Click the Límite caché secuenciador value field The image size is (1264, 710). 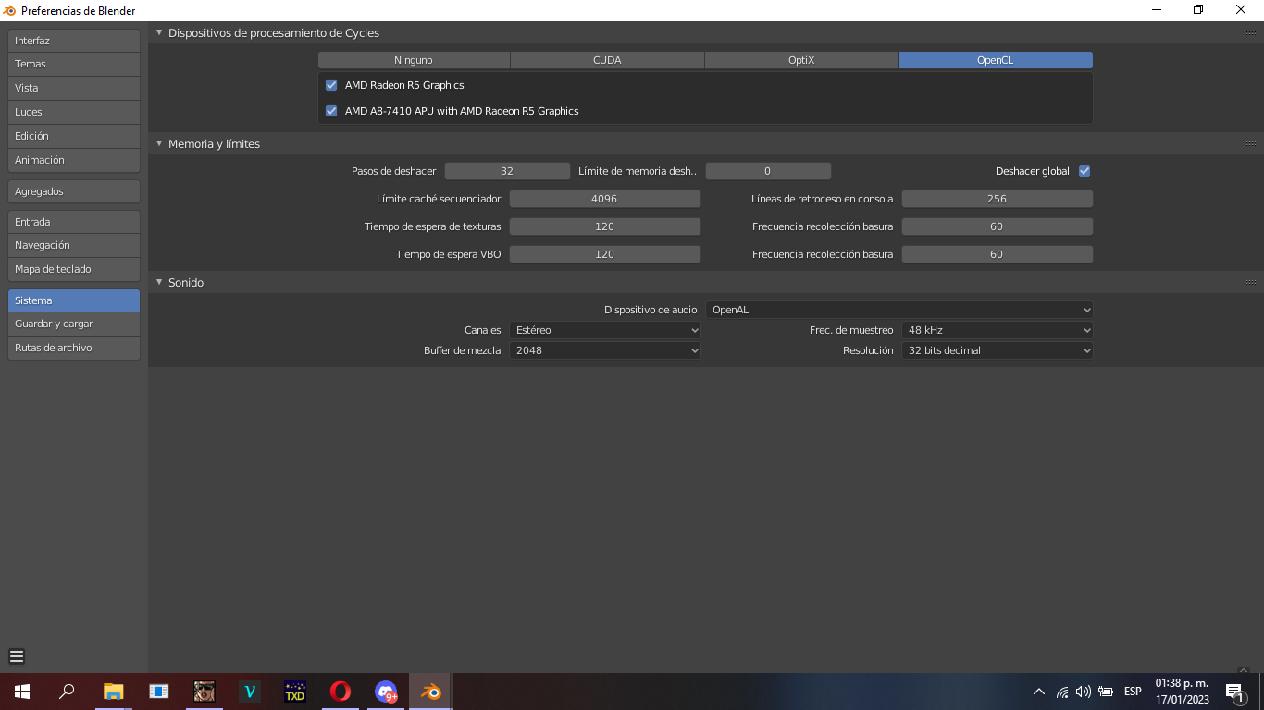pyautogui.click(x=605, y=199)
